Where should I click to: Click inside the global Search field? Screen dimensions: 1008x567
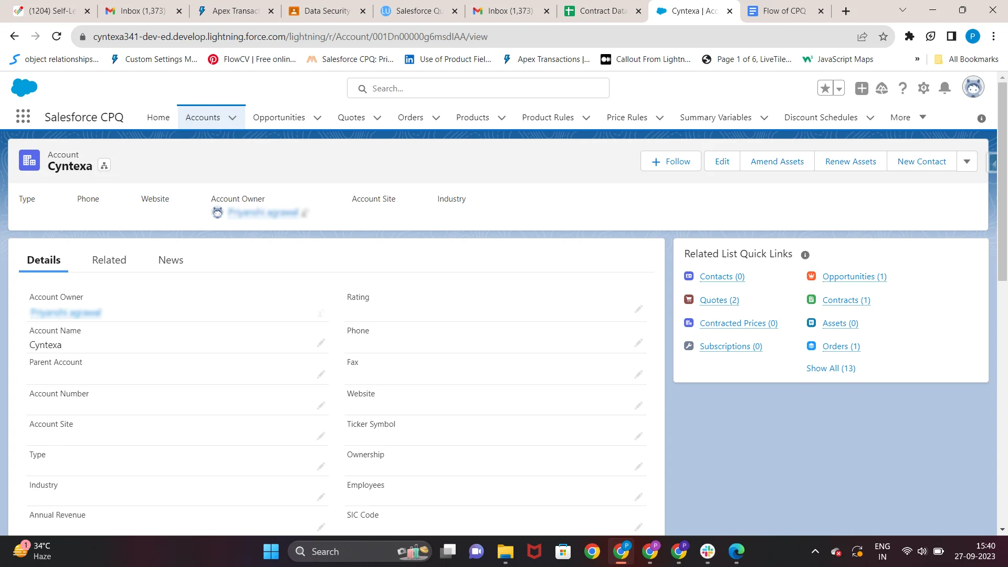pos(478,88)
